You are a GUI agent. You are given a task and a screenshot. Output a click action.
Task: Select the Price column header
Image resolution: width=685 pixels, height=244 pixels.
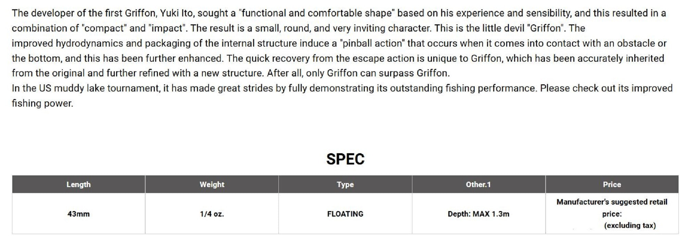[612, 184]
